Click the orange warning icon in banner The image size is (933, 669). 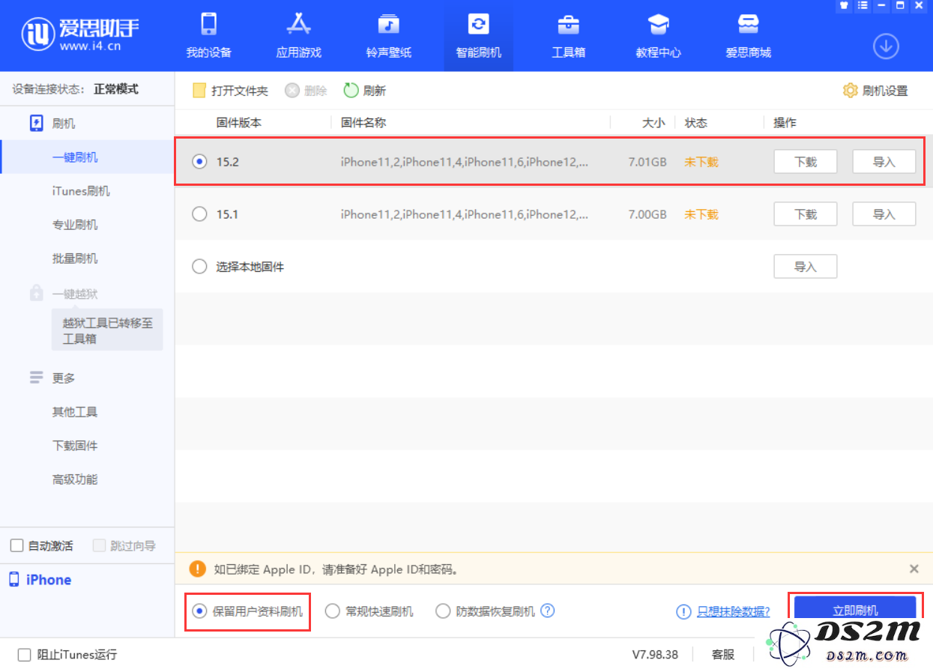(x=198, y=569)
